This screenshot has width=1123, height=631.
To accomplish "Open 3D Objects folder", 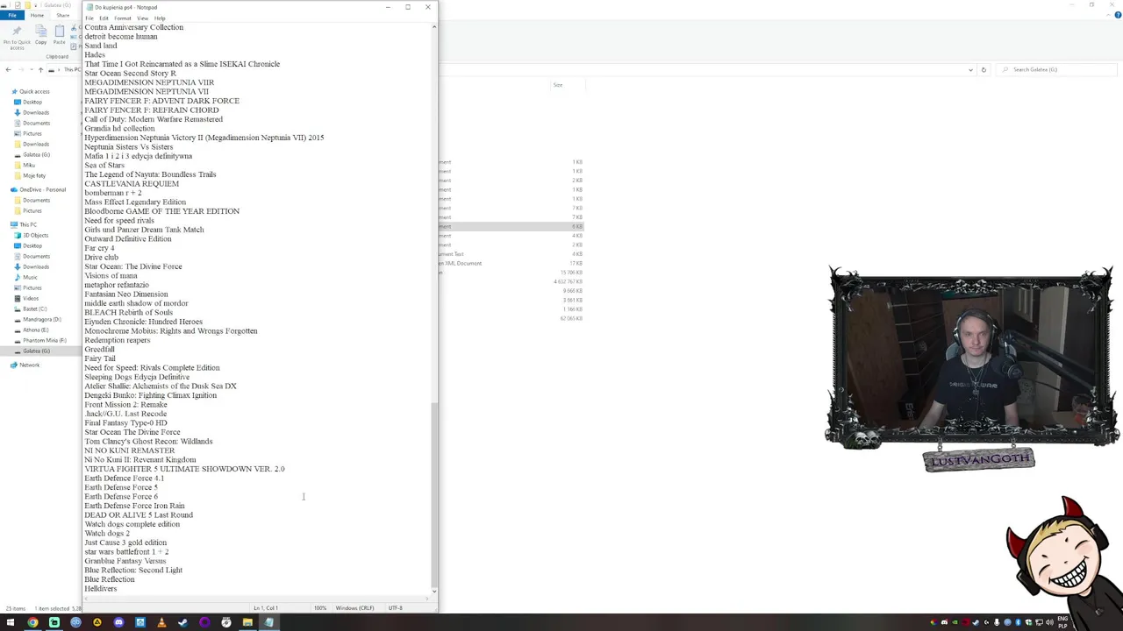I will (35, 235).
